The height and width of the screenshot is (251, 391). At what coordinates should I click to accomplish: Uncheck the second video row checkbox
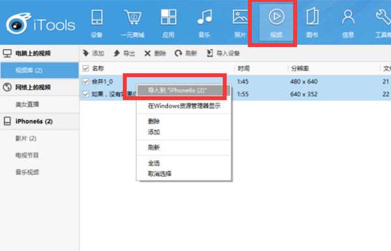pos(86,94)
